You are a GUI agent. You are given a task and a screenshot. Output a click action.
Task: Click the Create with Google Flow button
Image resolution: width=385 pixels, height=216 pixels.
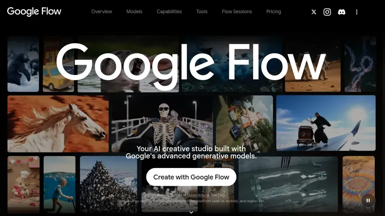point(191,177)
